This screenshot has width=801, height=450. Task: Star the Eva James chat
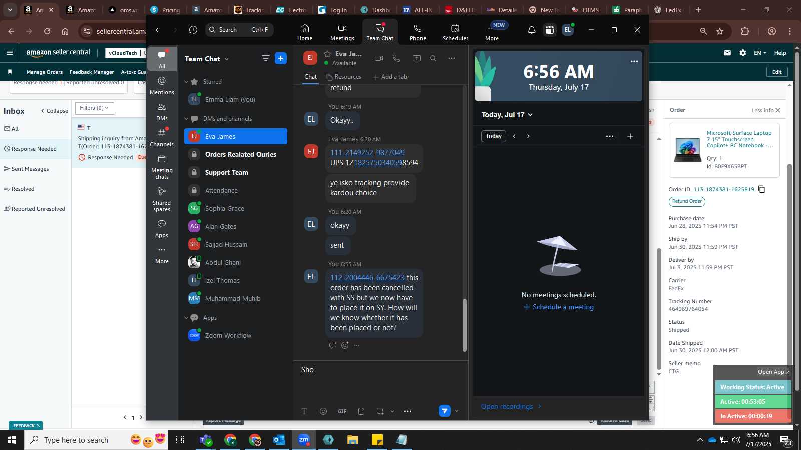[327, 54]
